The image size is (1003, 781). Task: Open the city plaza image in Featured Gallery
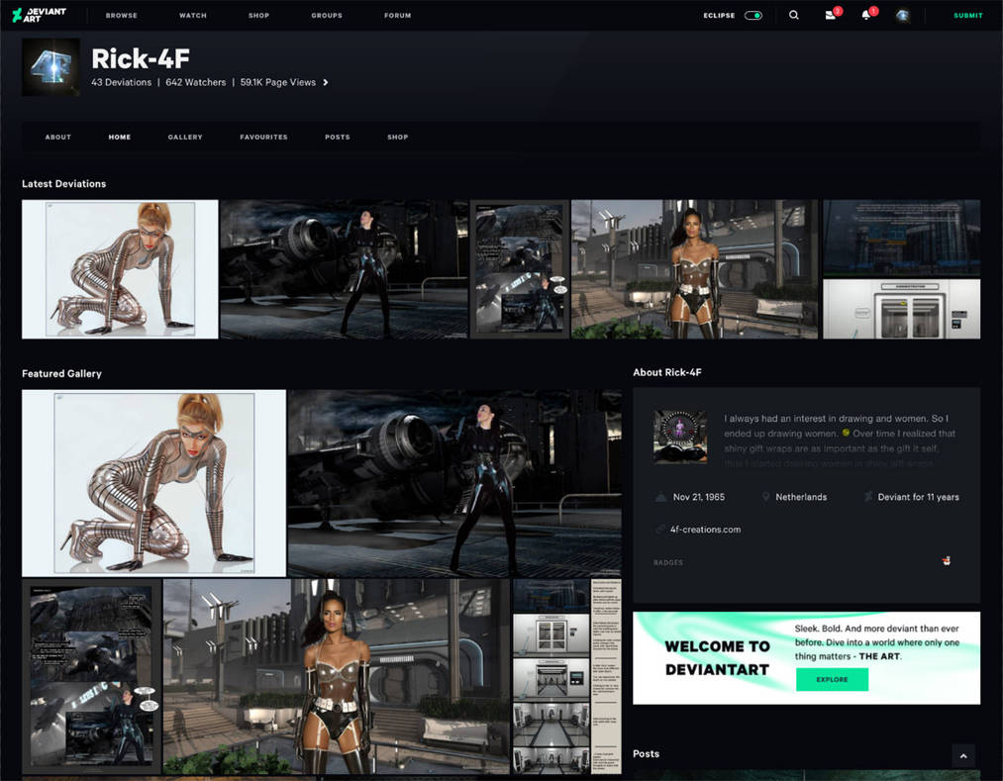(x=337, y=677)
